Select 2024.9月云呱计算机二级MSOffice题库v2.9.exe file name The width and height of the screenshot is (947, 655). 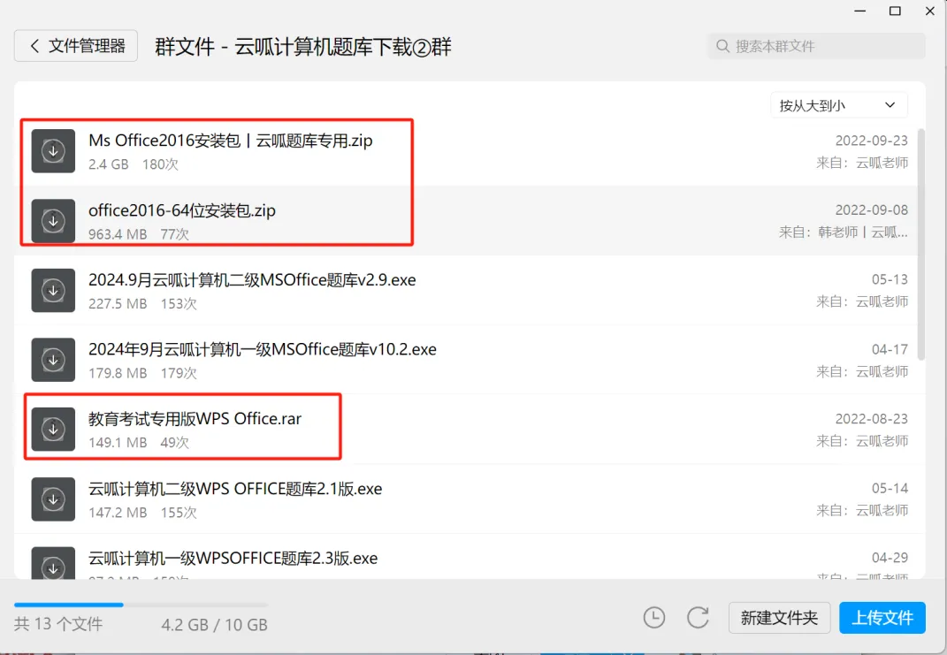coord(252,280)
